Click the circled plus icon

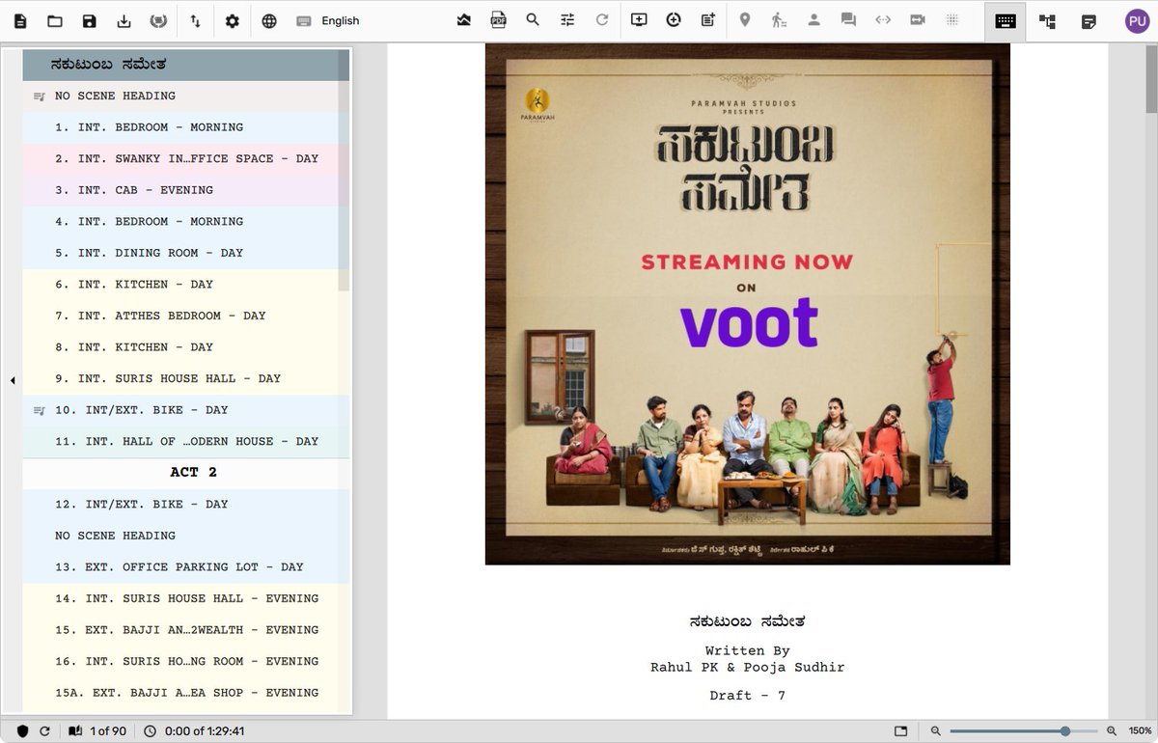[674, 19]
